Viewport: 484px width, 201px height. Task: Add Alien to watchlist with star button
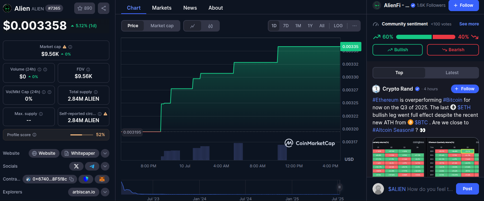tap(85, 8)
